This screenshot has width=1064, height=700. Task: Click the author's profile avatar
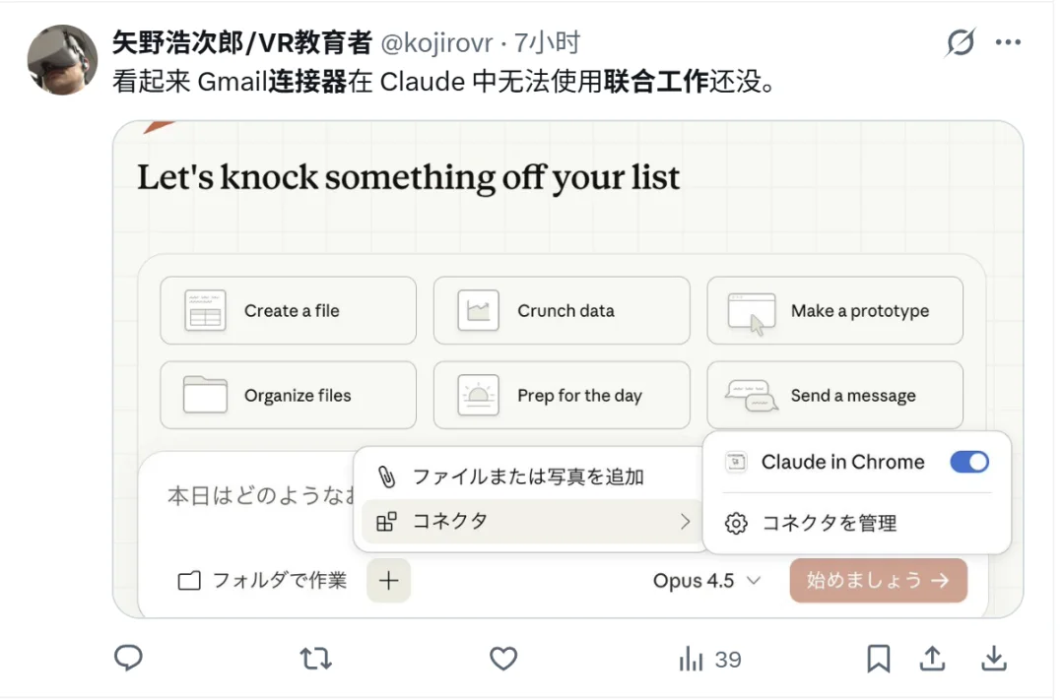click(x=62, y=60)
